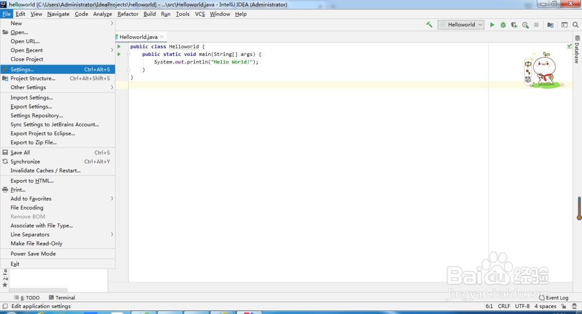Click fold marker beside main method
This screenshot has height=314, width=582.
pyautogui.click(x=129, y=54)
